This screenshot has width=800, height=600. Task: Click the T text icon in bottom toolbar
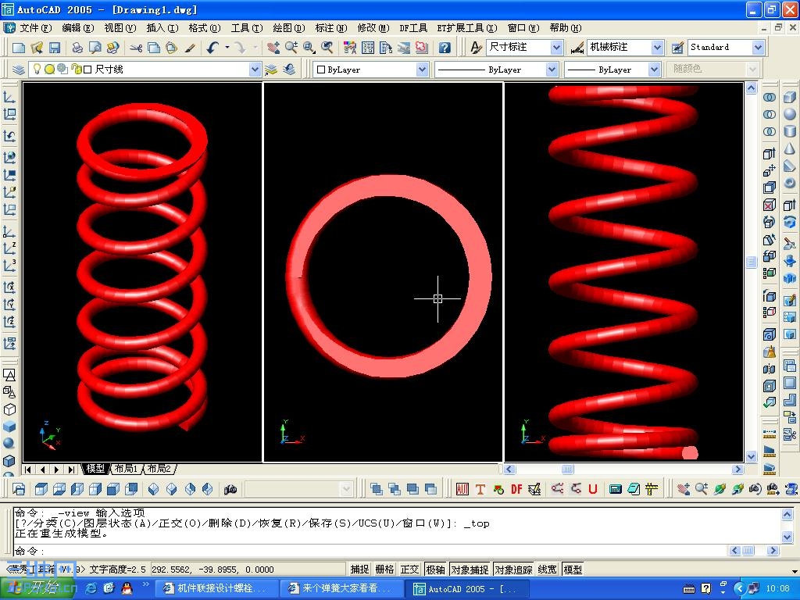480,489
